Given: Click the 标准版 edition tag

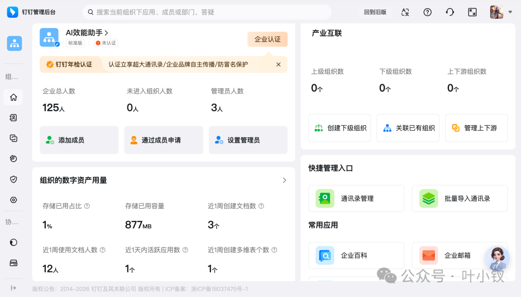Looking at the screenshot, I should pos(75,43).
